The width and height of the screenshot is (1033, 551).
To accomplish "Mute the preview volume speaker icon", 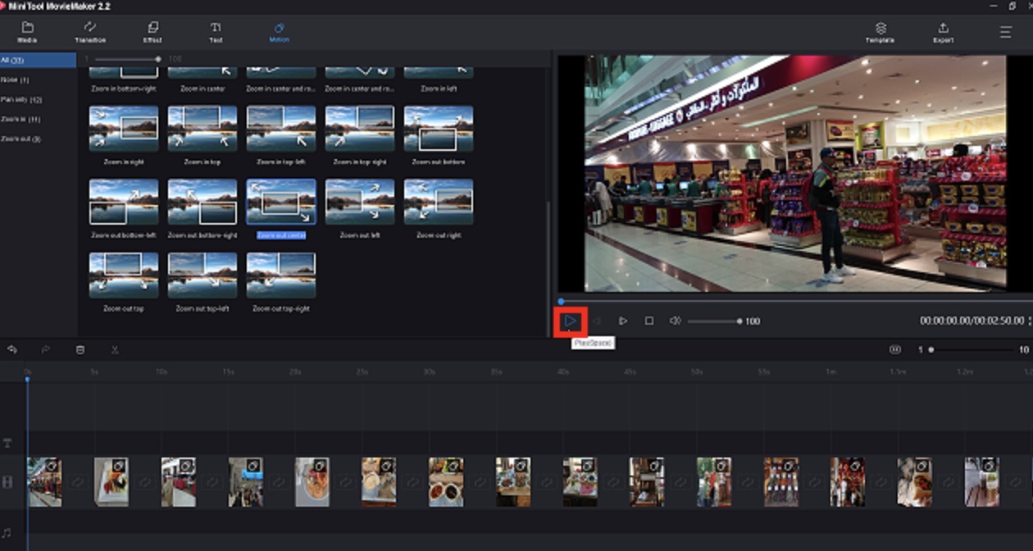I will click(x=675, y=321).
